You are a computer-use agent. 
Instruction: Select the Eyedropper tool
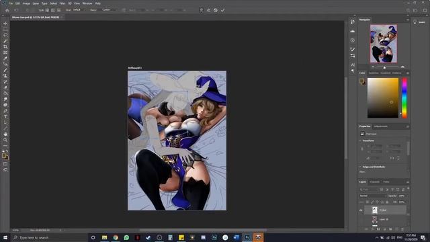(x=5, y=58)
